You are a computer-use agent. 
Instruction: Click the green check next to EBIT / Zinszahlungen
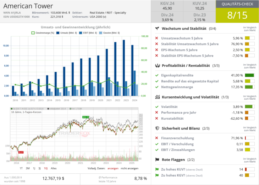point(157,150)
